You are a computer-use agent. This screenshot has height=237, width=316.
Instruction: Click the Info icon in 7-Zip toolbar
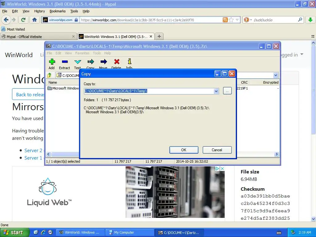tap(129, 61)
